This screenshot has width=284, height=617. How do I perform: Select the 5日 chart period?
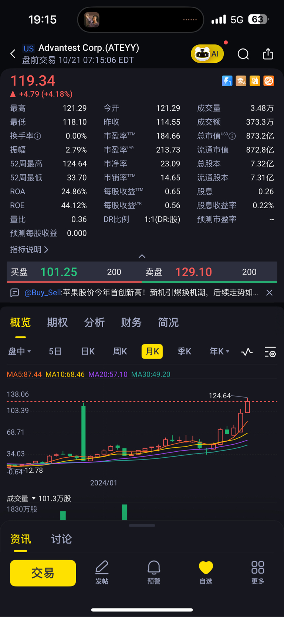click(55, 351)
